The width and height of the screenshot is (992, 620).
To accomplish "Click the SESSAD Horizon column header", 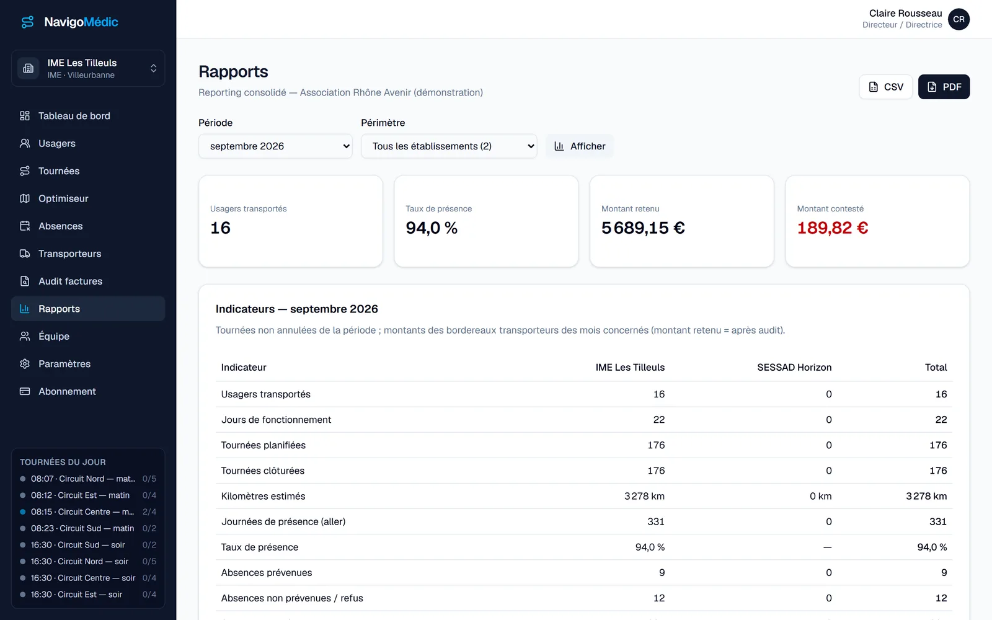I will pos(794,368).
